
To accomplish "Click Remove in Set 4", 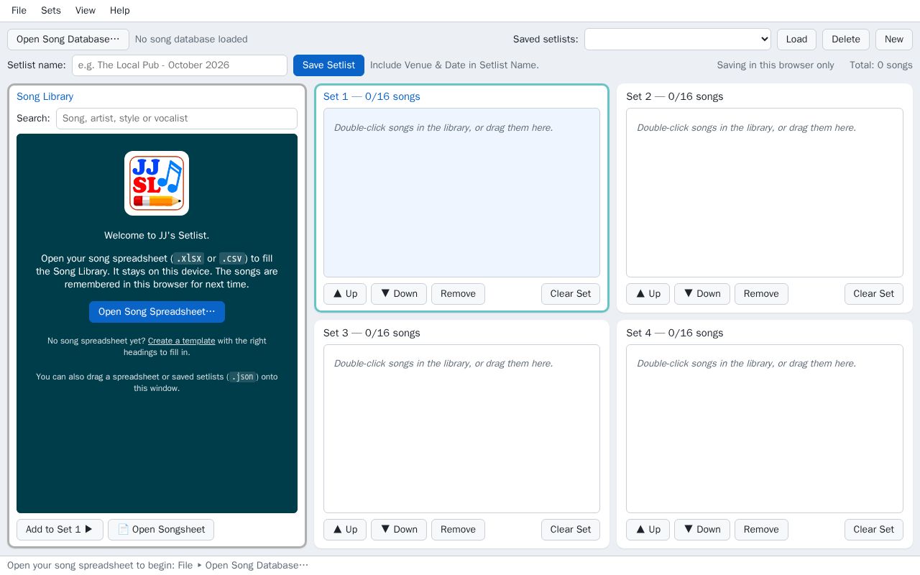I will point(761,530).
